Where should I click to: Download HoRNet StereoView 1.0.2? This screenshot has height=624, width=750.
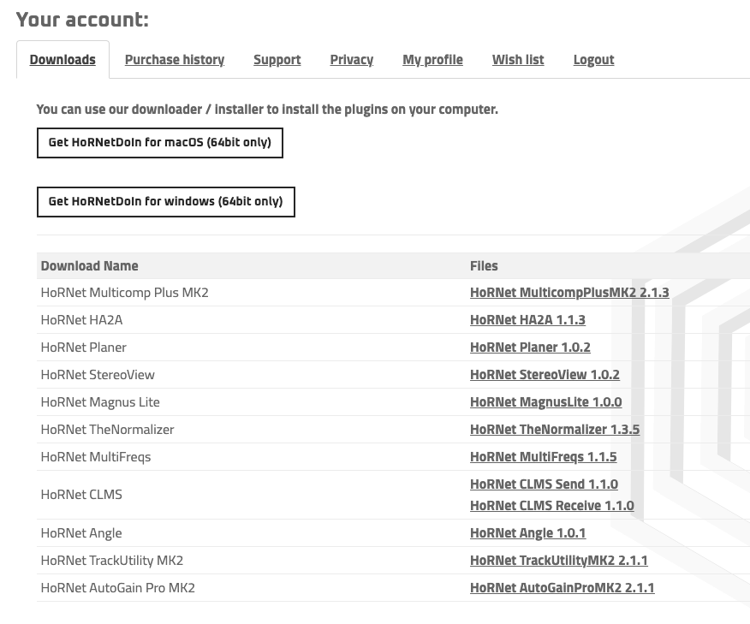545,375
